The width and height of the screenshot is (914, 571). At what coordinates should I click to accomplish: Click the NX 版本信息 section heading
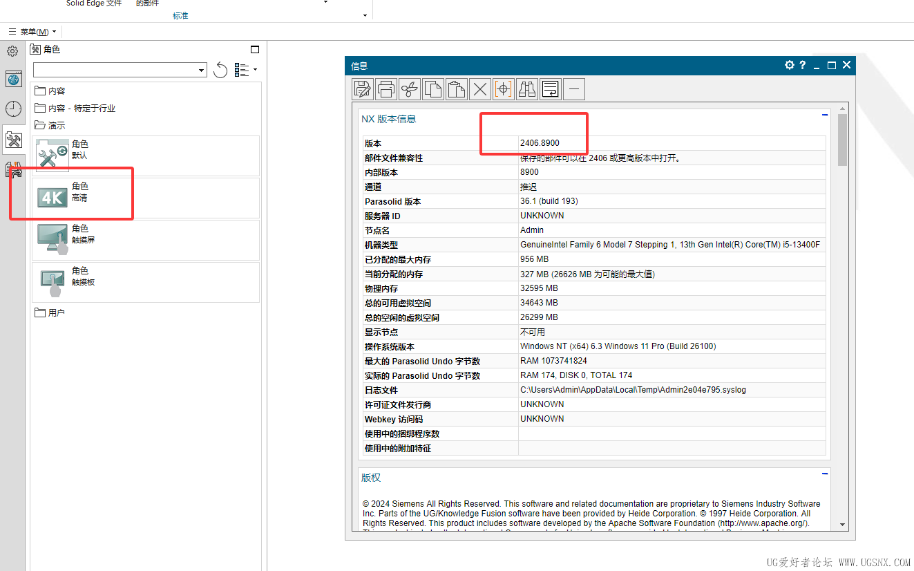pos(389,119)
